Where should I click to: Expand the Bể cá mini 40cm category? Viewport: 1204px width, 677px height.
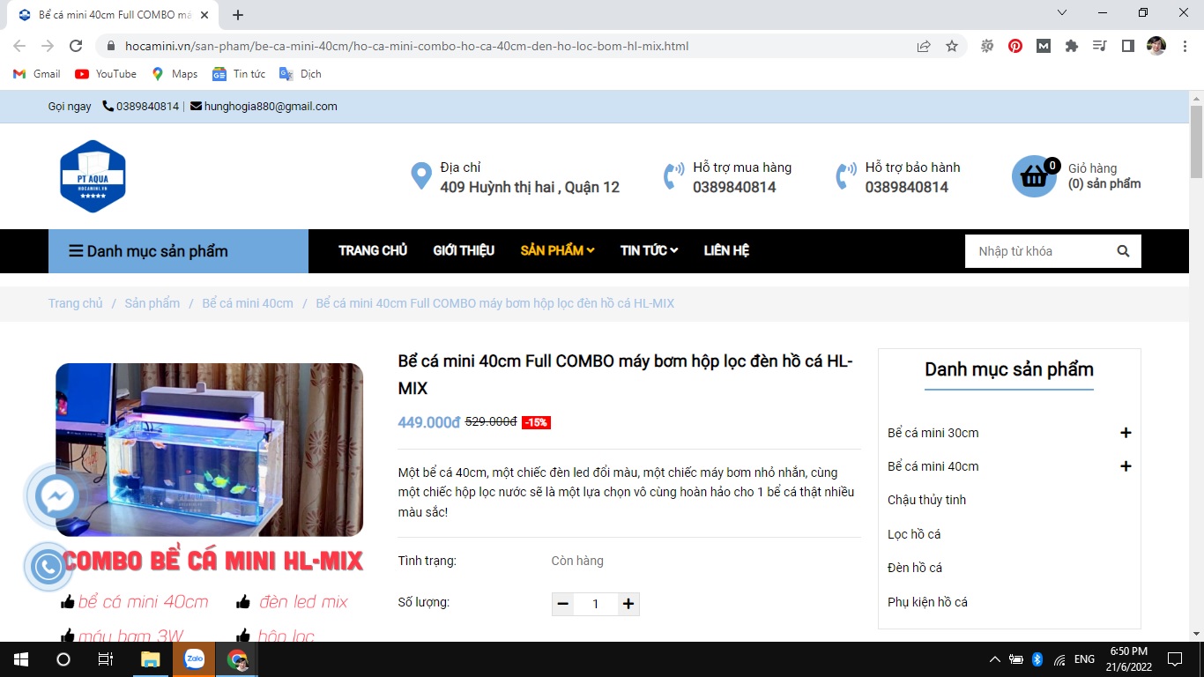(1125, 466)
